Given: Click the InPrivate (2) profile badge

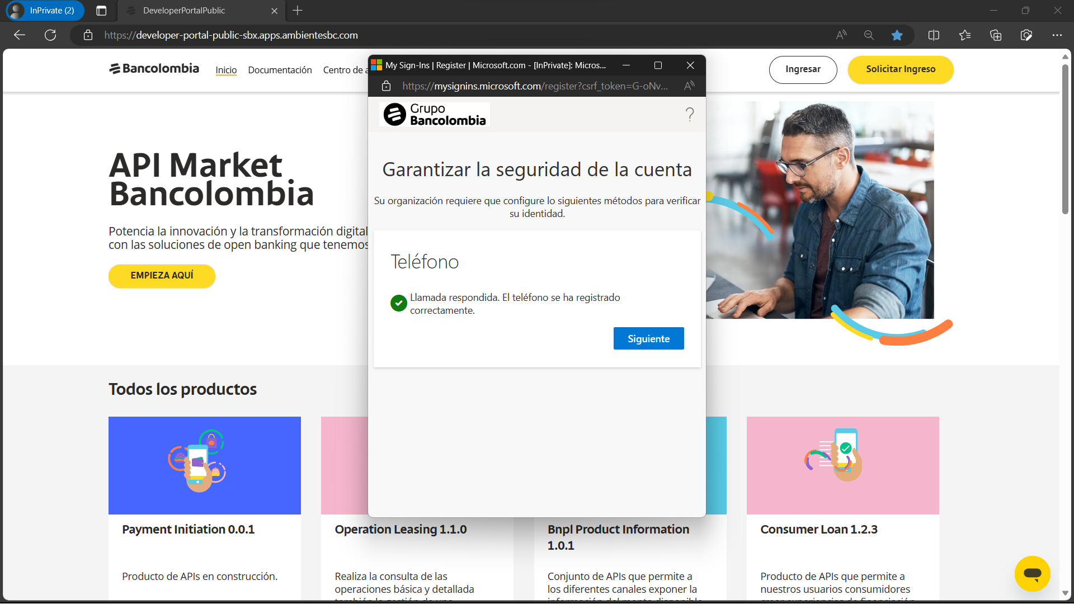Looking at the screenshot, I should click(44, 11).
